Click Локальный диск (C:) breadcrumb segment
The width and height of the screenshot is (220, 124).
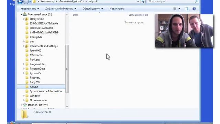tap(71, 1)
